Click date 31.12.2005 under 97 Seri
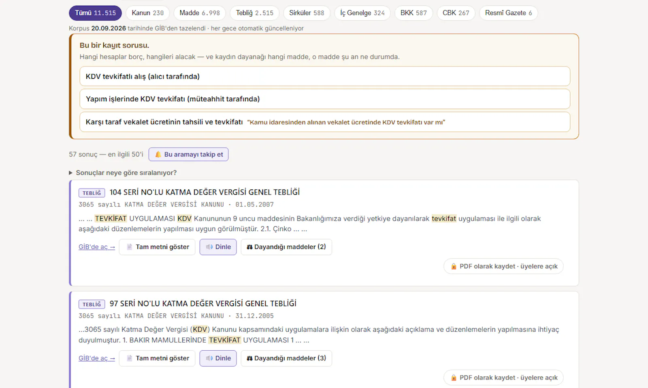 (x=255, y=316)
